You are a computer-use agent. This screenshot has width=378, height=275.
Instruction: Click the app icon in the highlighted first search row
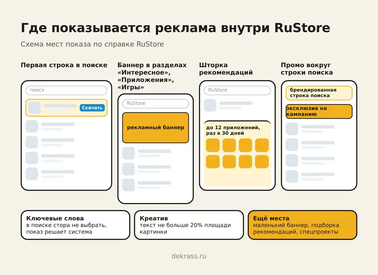[x=34, y=108]
